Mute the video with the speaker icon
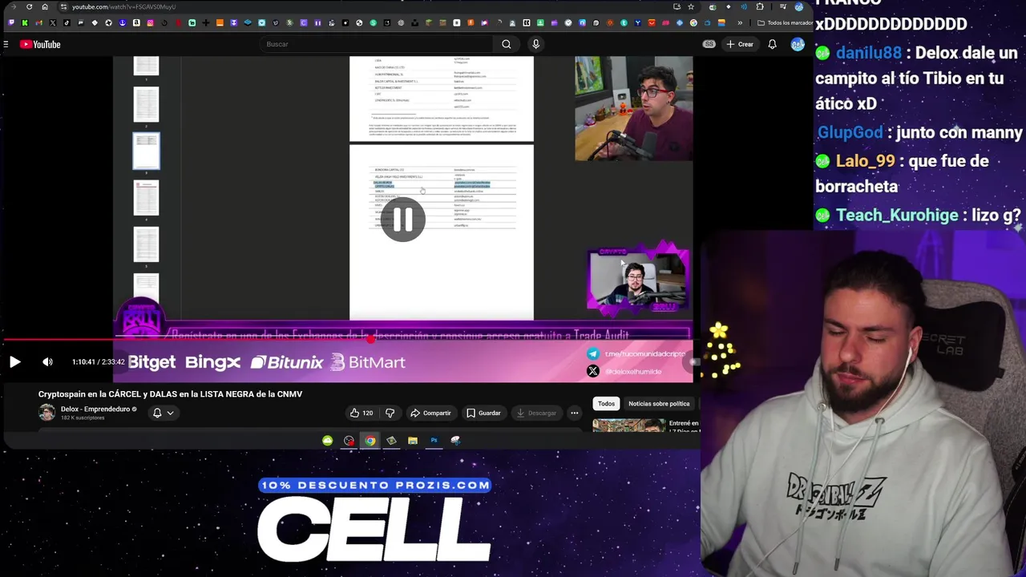This screenshot has width=1026, height=577. pyautogui.click(x=47, y=362)
